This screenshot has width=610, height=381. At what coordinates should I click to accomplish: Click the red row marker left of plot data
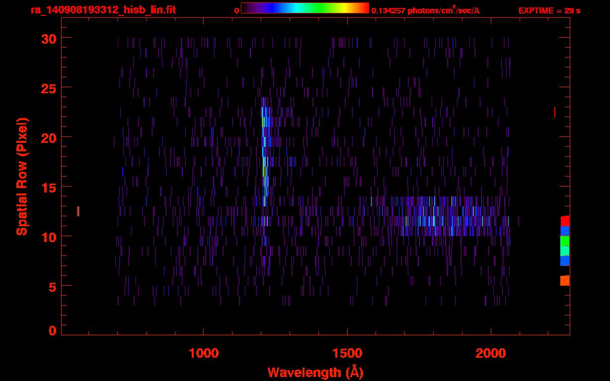[78, 211]
